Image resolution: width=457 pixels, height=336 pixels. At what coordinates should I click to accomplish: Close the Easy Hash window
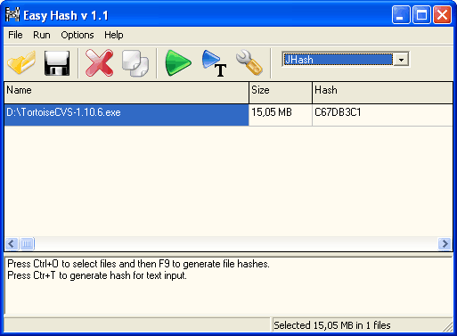442,15
